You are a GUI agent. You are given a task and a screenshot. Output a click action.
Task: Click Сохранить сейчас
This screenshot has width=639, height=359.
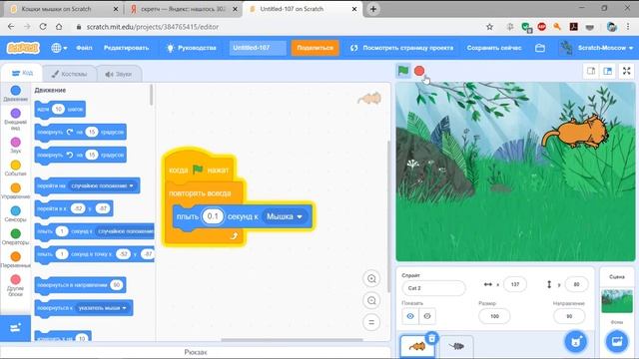click(494, 48)
